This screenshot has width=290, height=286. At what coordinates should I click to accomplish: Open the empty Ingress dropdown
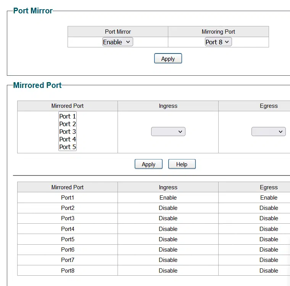coord(168,132)
